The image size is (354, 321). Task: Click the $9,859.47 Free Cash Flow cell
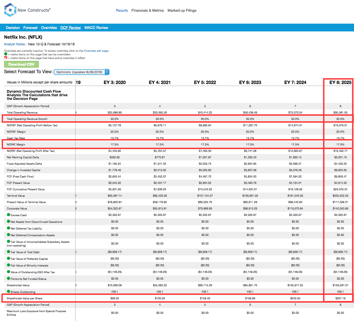tap(340, 176)
